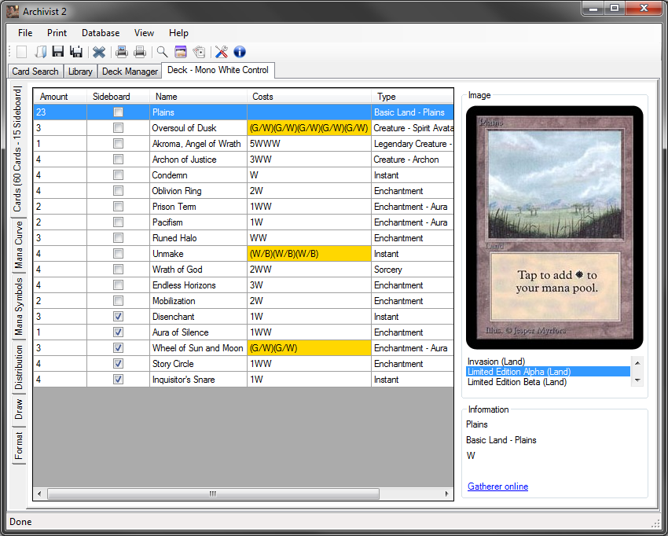Follow the Gatherer online link
Image resolution: width=668 pixels, height=536 pixels.
(497, 486)
